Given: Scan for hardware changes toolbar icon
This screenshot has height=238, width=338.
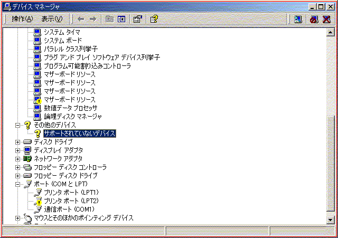Looking at the screenshot, I should (x=298, y=20).
